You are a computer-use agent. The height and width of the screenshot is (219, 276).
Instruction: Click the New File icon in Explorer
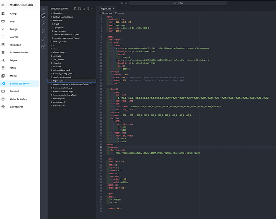pos(75,8)
